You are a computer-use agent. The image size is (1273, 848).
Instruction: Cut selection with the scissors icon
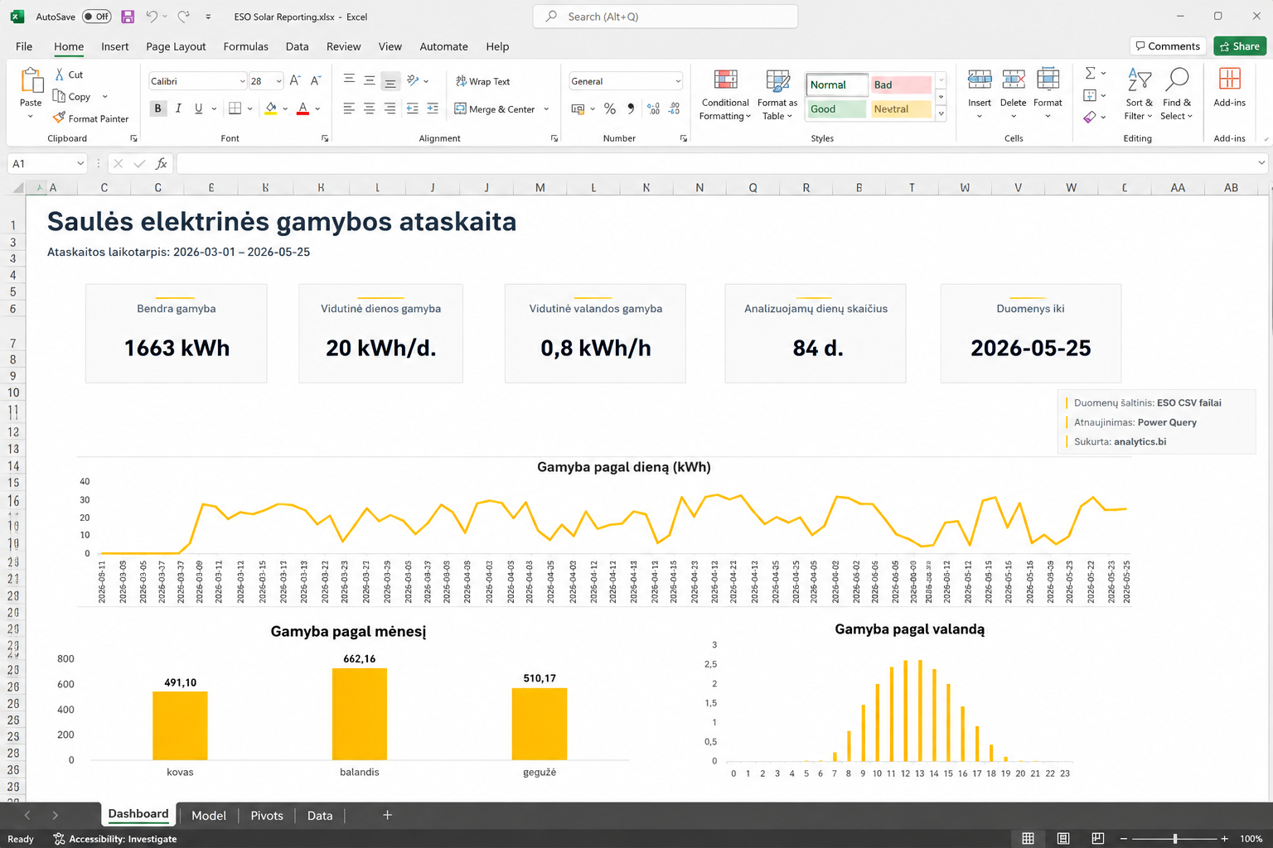(60, 75)
